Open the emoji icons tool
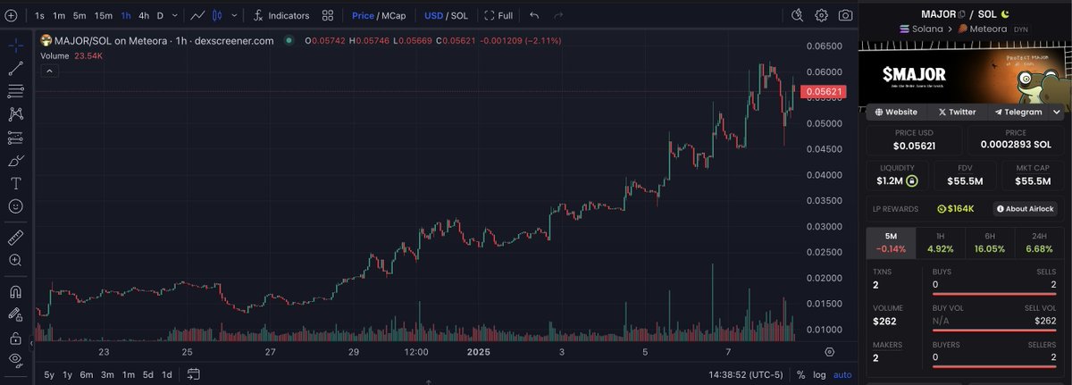Image resolution: width=1072 pixels, height=385 pixels. click(x=15, y=206)
